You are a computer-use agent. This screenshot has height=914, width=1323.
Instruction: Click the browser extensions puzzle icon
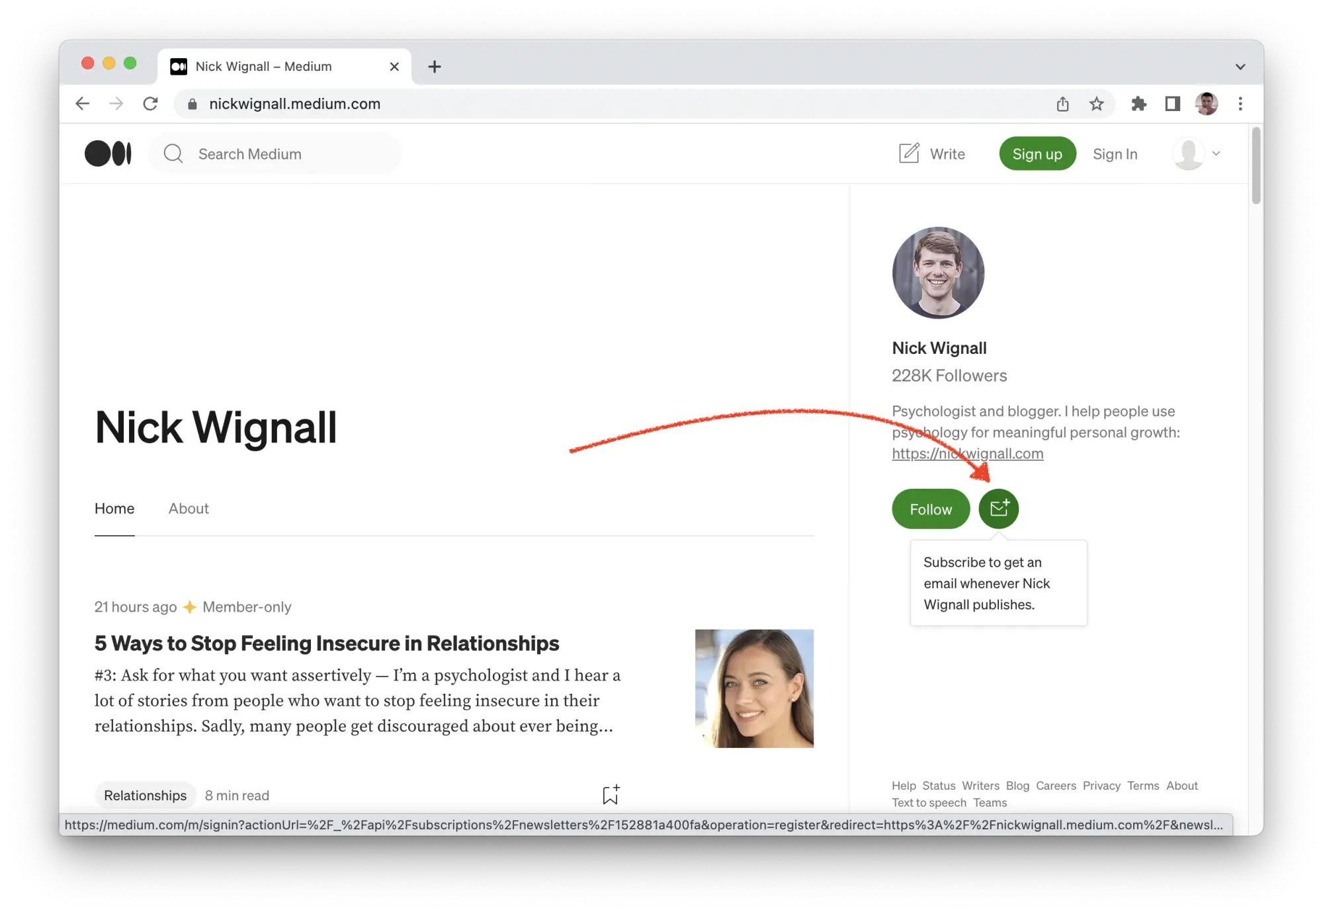point(1137,104)
